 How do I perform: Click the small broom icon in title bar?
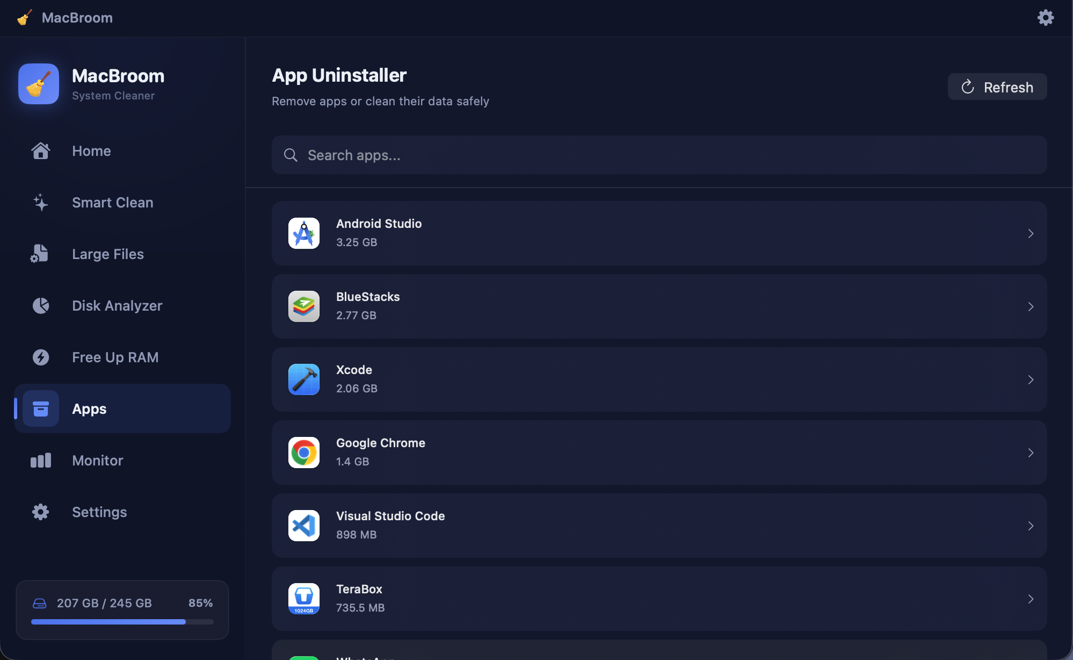(25, 18)
